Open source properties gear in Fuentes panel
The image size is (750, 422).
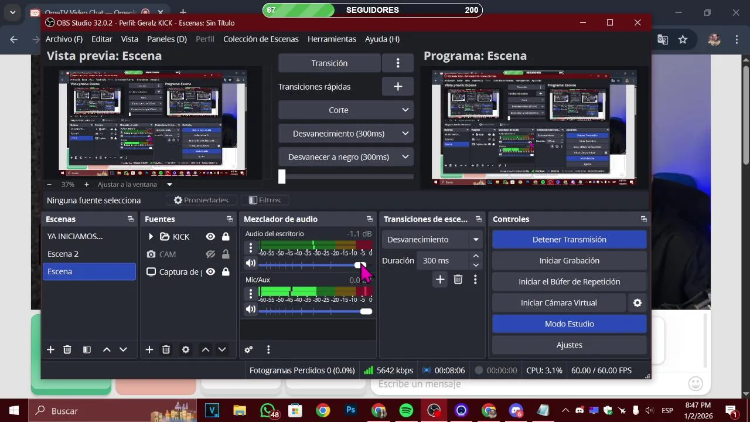pos(186,349)
